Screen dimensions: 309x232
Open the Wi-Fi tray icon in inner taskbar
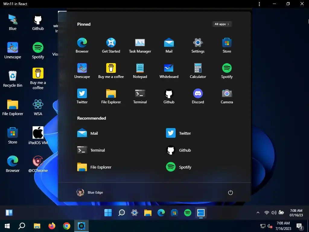point(267,213)
